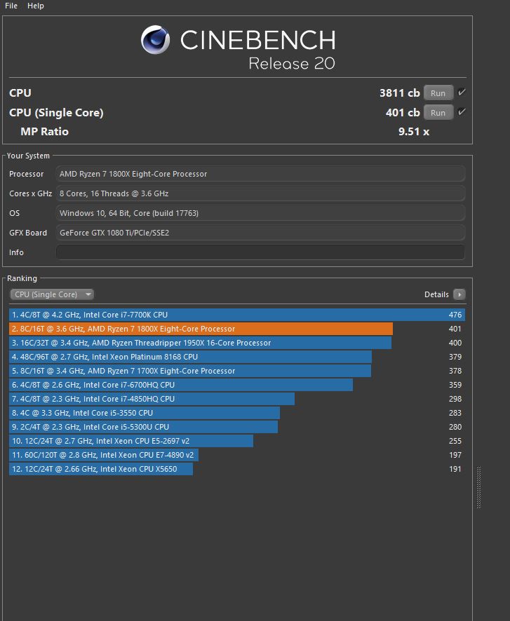Select ranking row Xeon CPU E7-4890 v2
510x621 pixels.
pos(237,455)
